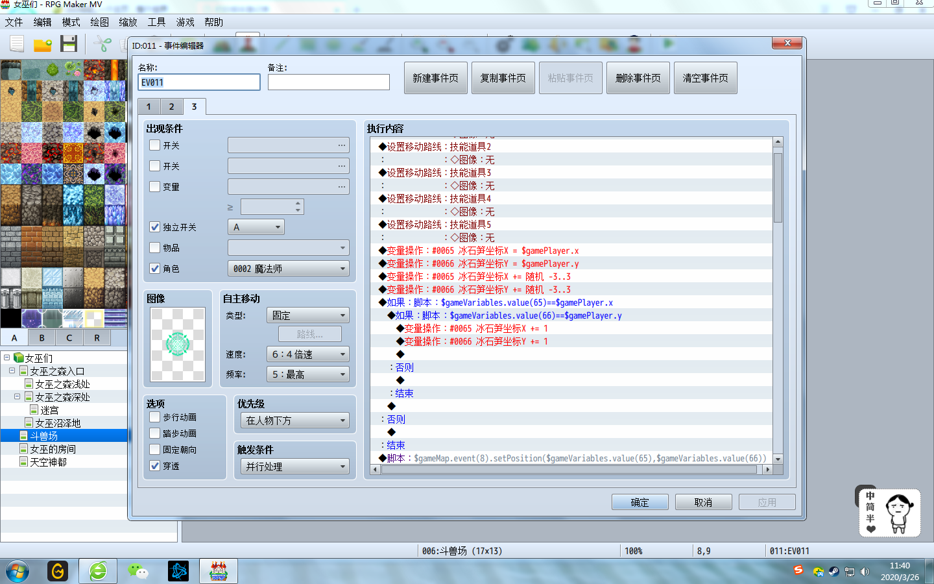The height and width of the screenshot is (584, 934).
Task: Uncheck the 独立开关 checkbox
Action: coord(155,227)
